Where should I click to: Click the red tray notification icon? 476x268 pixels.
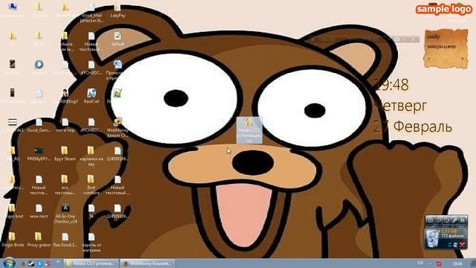439,264
